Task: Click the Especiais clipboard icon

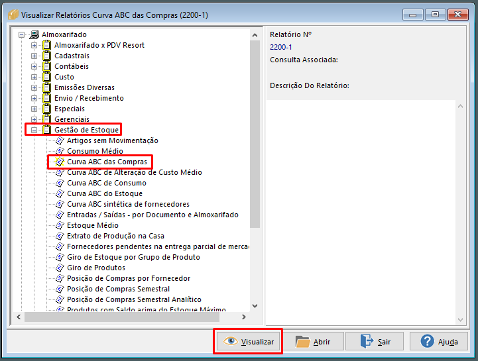Action: click(x=46, y=109)
